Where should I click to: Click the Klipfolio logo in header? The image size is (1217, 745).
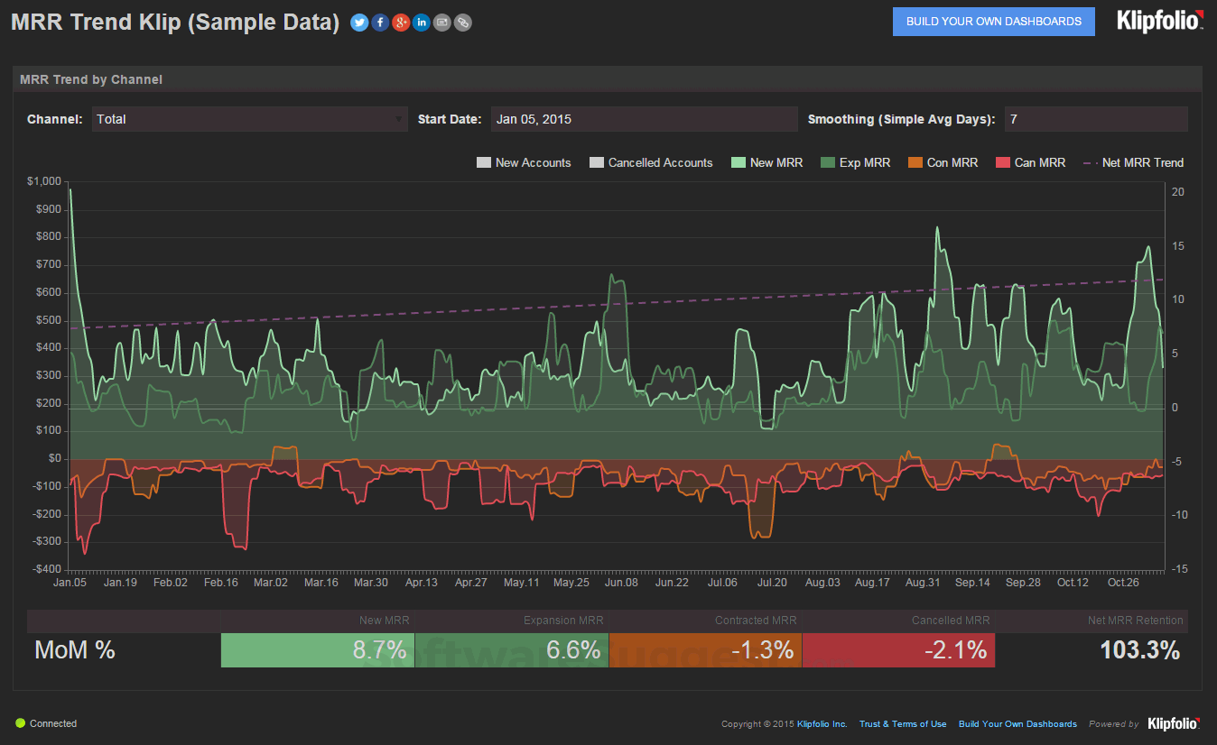[1160, 20]
